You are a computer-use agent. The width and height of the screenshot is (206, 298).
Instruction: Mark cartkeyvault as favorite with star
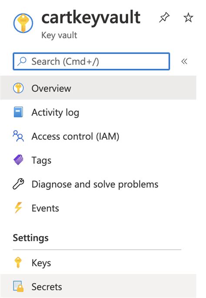pos(188,17)
